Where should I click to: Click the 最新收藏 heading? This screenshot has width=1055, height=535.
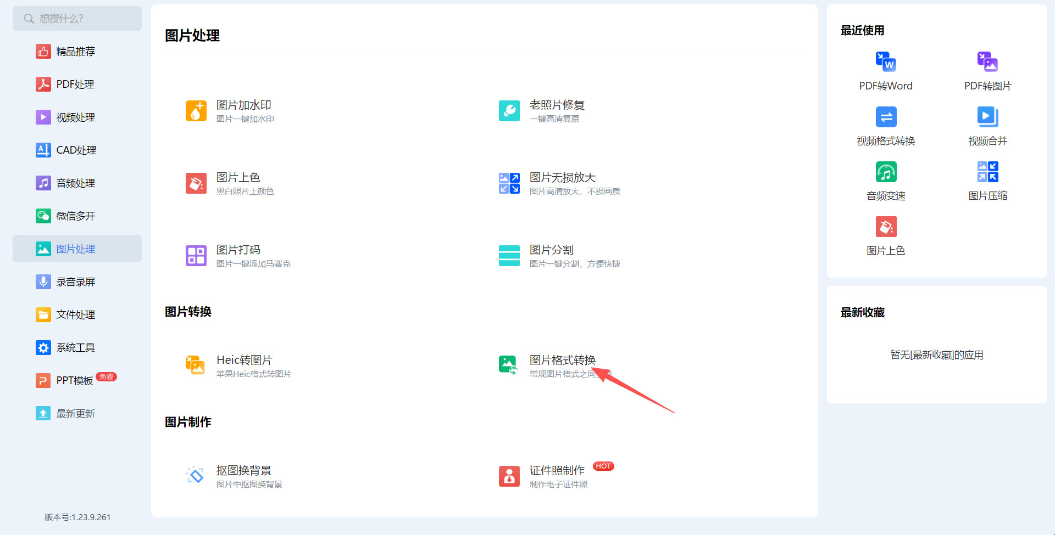coord(863,312)
